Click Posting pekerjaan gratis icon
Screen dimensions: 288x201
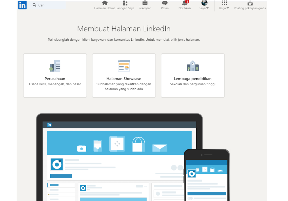[250, 3]
